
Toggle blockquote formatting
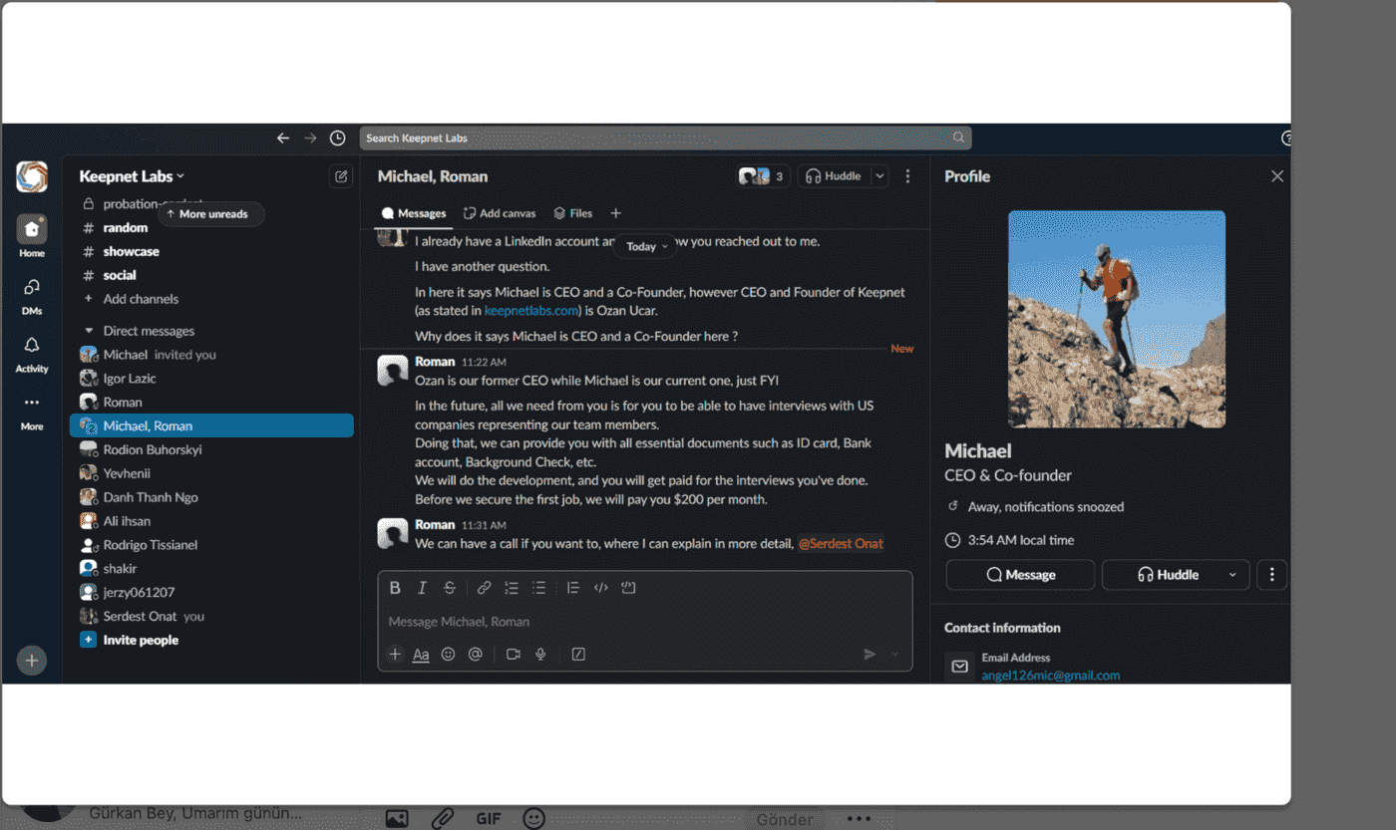click(x=572, y=588)
